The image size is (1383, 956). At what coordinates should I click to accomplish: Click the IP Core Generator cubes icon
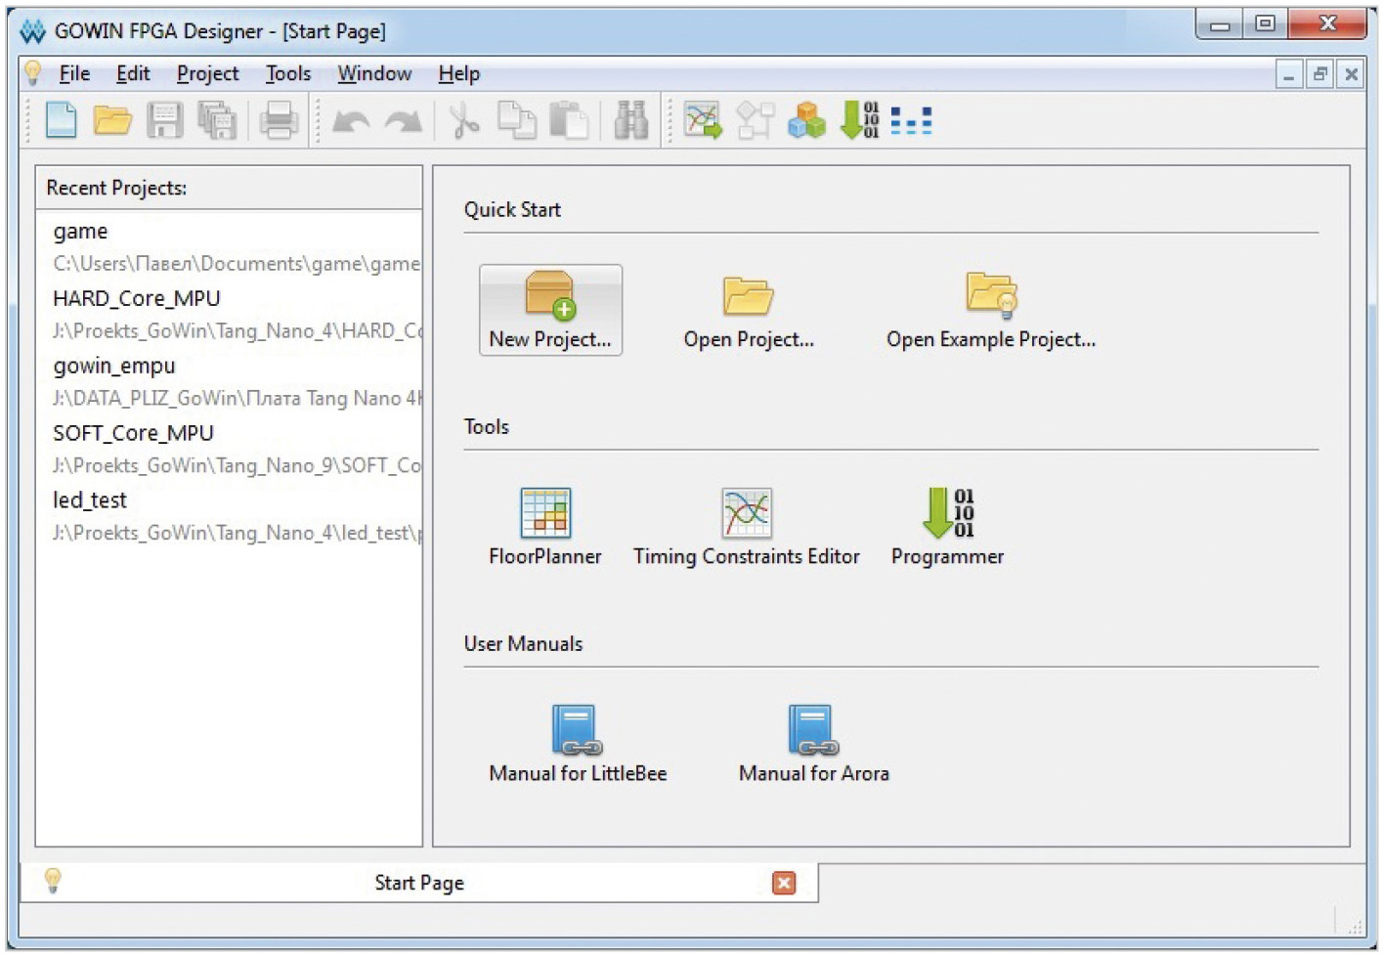pos(806,121)
